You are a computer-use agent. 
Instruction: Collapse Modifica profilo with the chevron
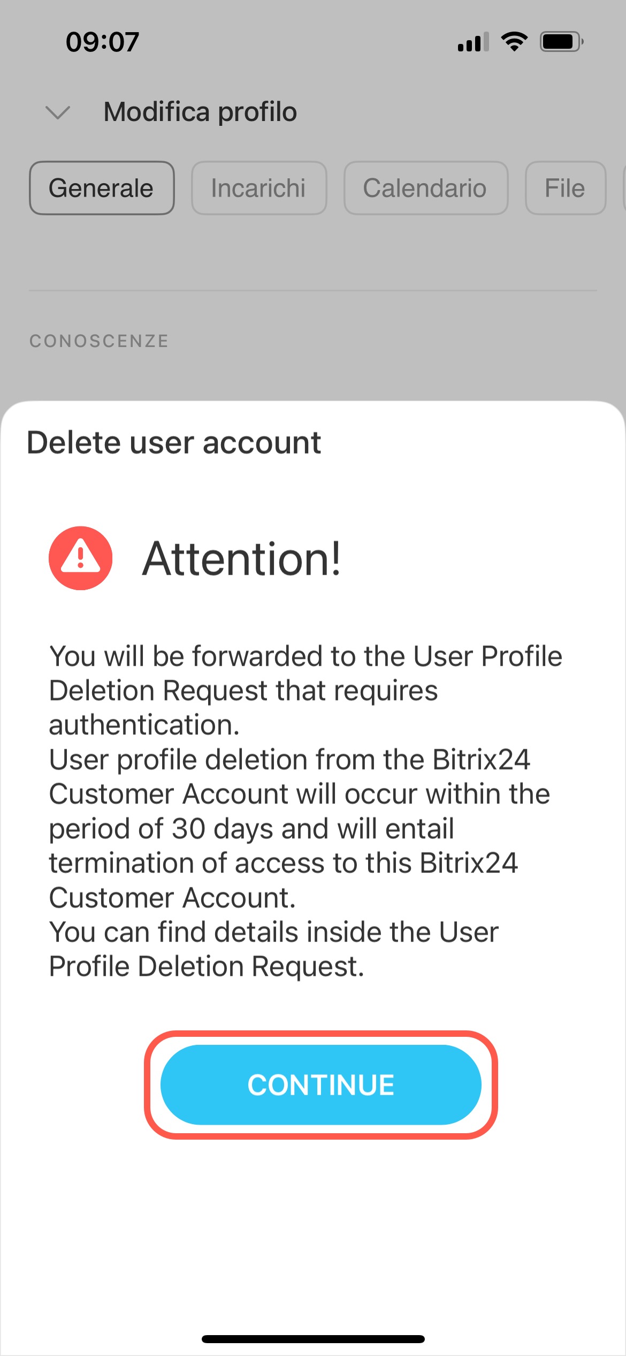(58, 112)
